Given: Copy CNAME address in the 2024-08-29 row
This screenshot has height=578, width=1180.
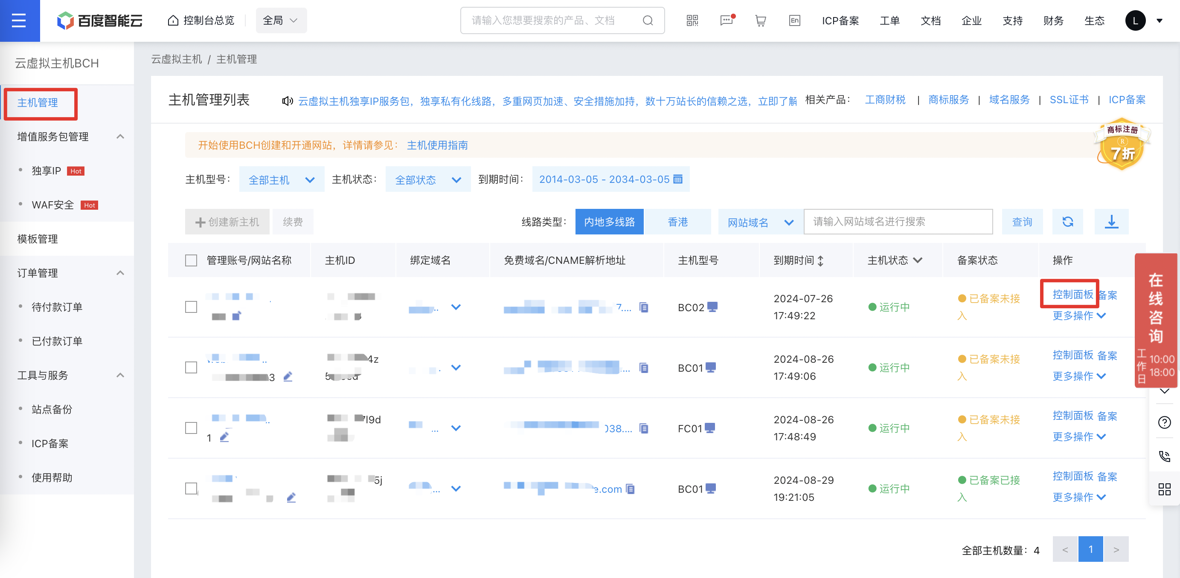Looking at the screenshot, I should 630,489.
